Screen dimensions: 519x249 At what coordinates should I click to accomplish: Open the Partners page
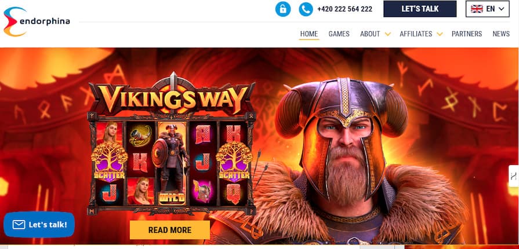467,34
